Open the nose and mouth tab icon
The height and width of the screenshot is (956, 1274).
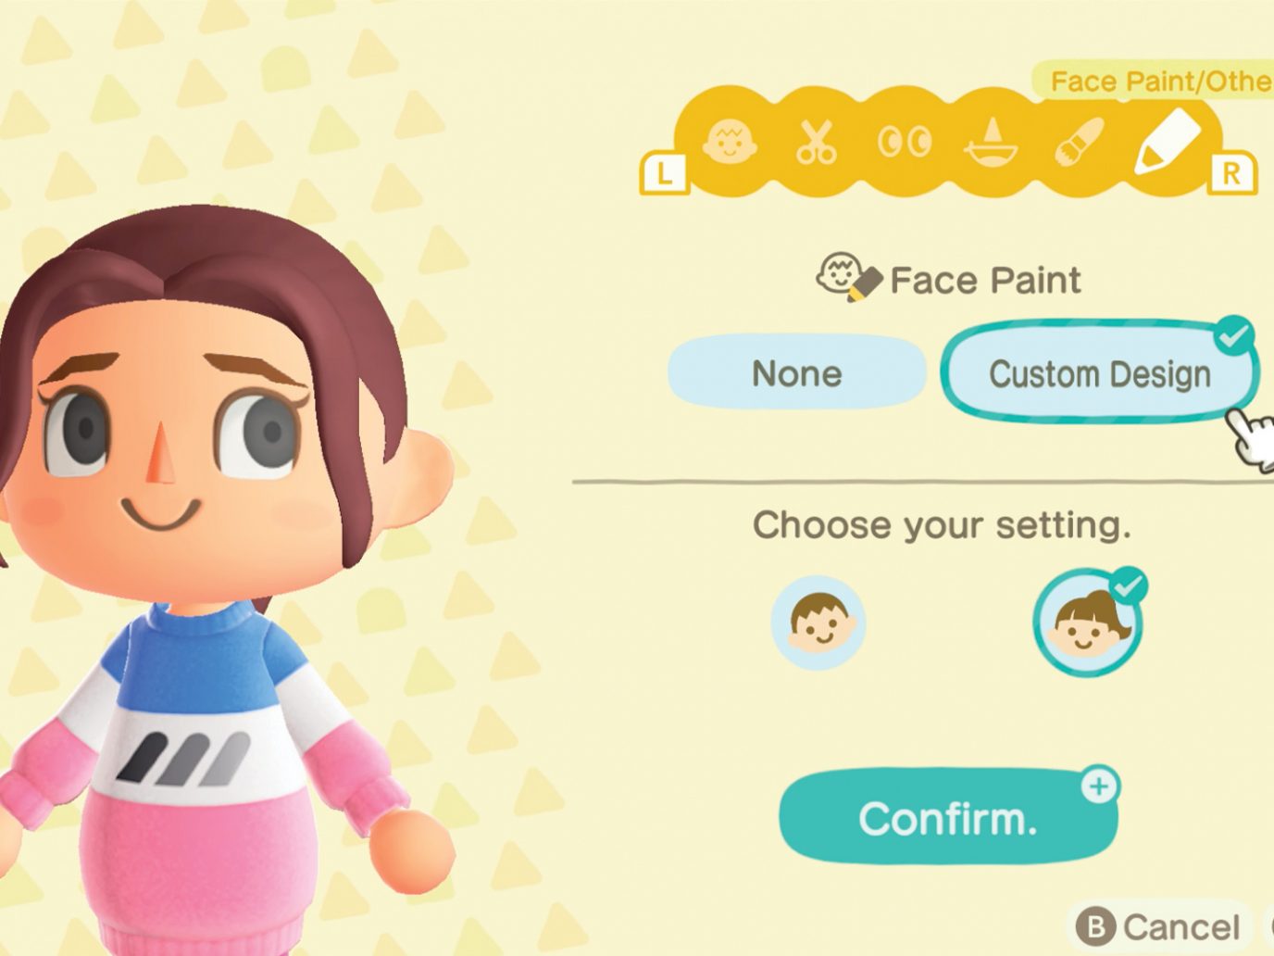pyautogui.click(x=992, y=144)
